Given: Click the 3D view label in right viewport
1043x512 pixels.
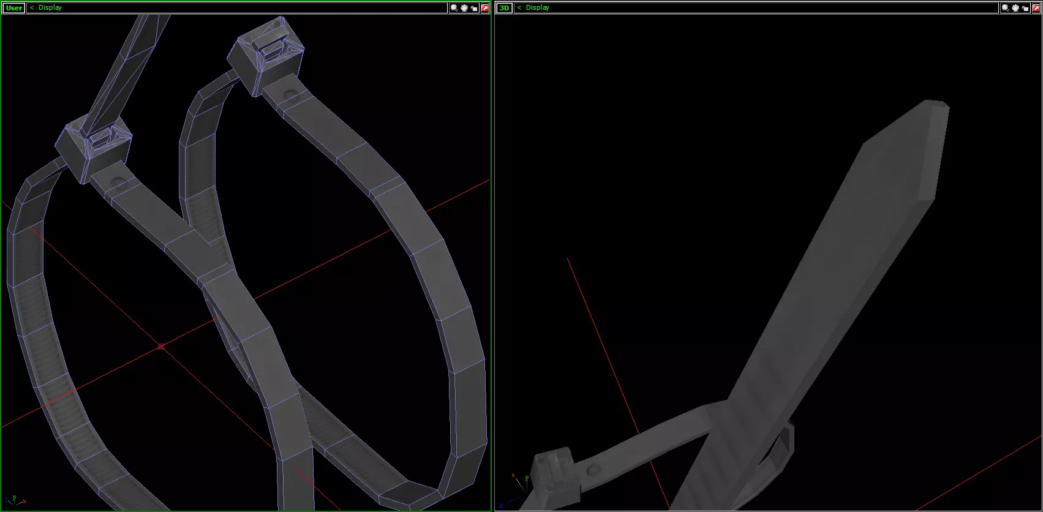Looking at the screenshot, I should click(x=504, y=8).
